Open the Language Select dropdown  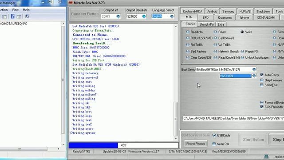172,16
